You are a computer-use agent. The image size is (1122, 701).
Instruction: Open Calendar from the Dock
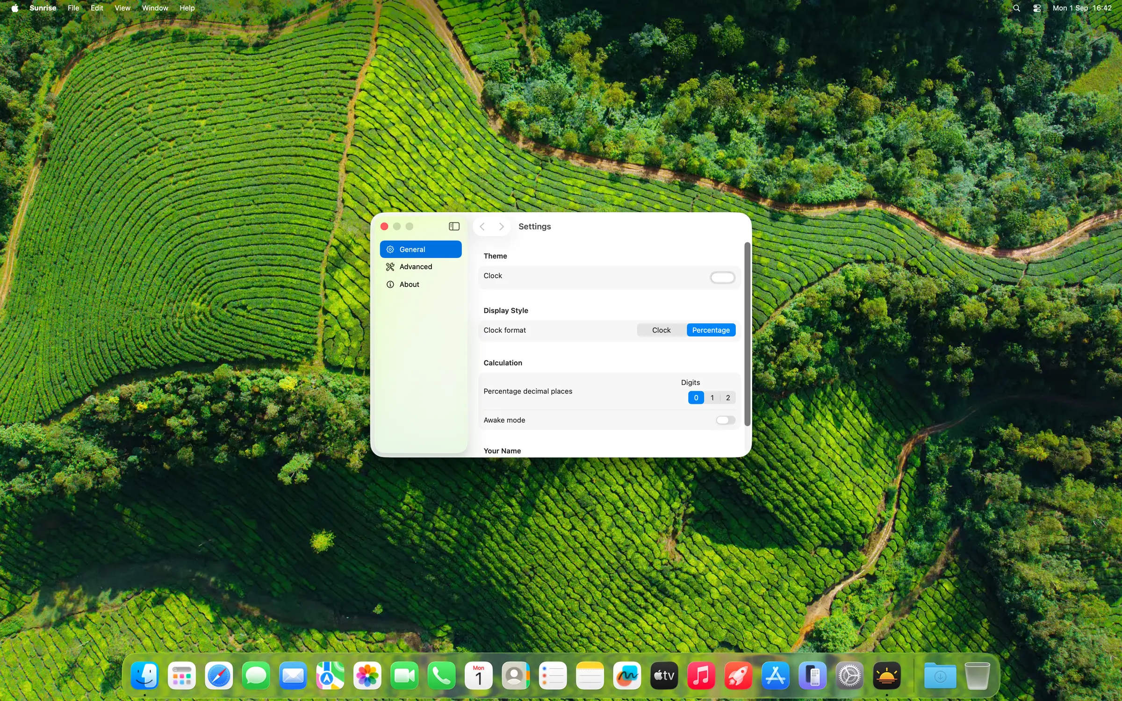coord(478,675)
